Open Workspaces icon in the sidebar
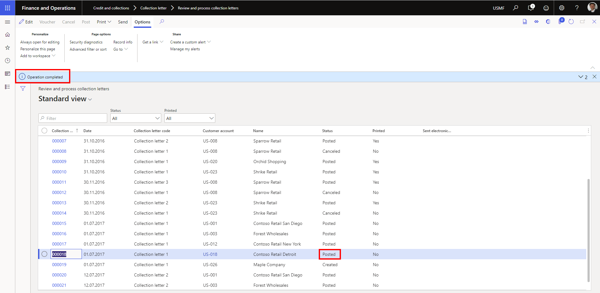The height and width of the screenshot is (293, 600). pyautogui.click(x=7, y=74)
